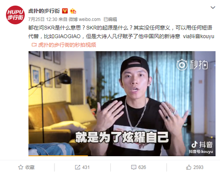Screen dimensions: 220x173
Task: Open the 微博 weibo.com source link
Action: coord(84,19)
